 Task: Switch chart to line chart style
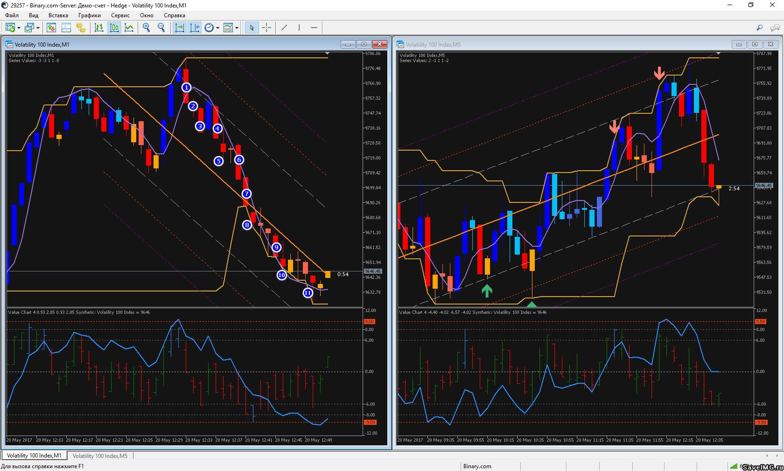point(129,28)
